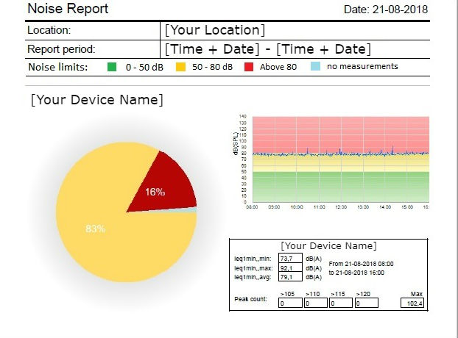Click the [Time + Date] report period field
Image resolution: width=458 pixels, height=338 pixels.
[x=267, y=49]
